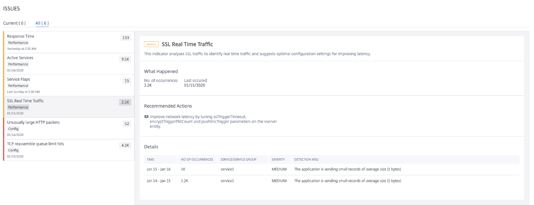Click Config tag under Unusually large HTTP packets
This screenshot has height=205, width=534.
coord(14,129)
